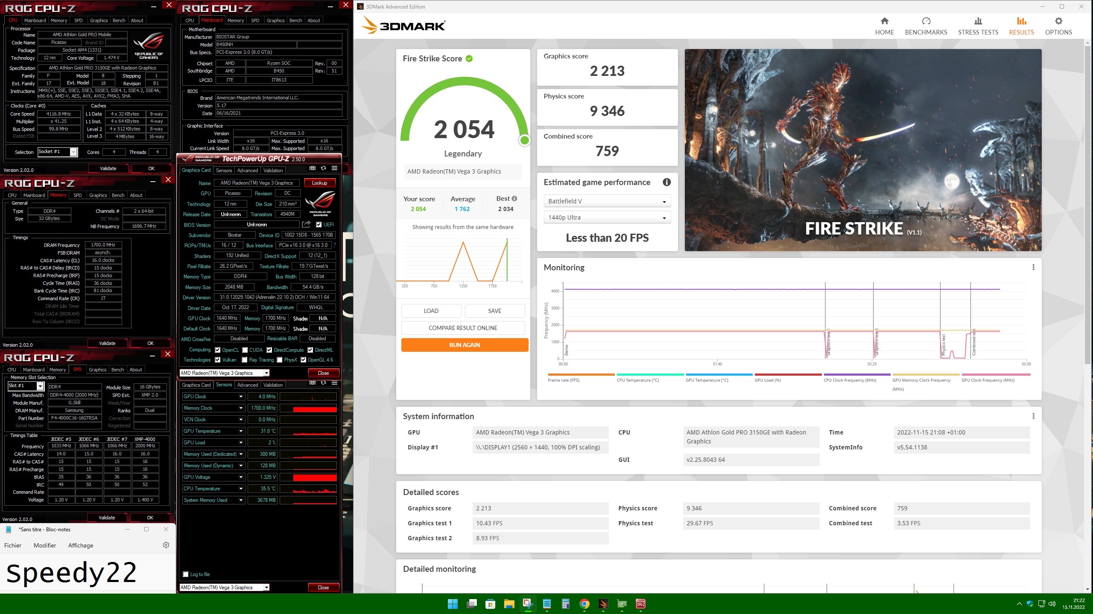
Task: Open the Socket #1 selection dropdown in CPU-Z
Action: coord(58,152)
